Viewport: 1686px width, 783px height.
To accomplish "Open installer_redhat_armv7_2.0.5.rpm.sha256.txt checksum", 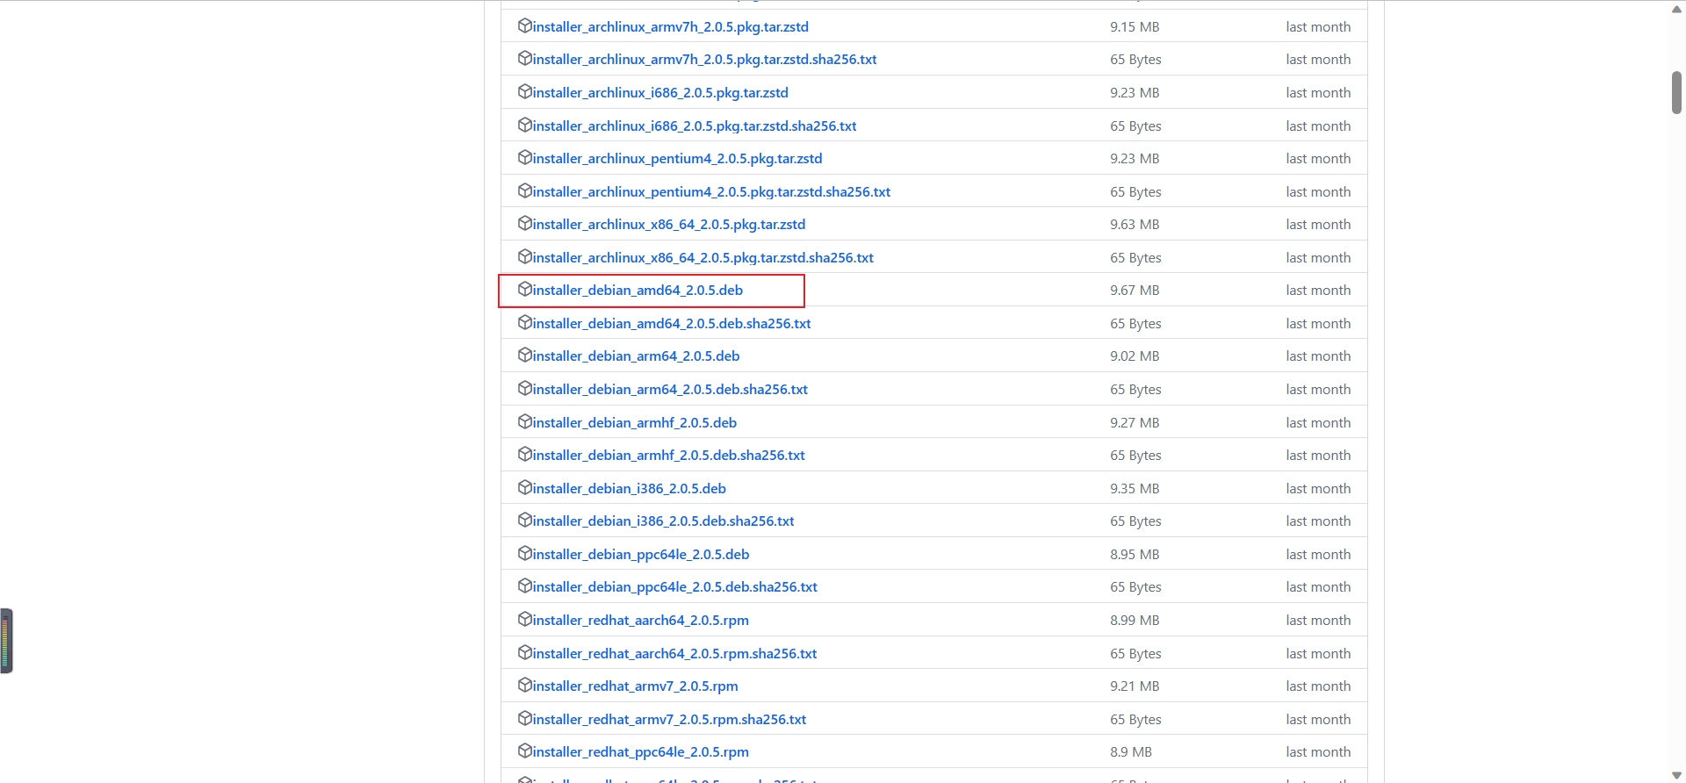I will 669,720.
